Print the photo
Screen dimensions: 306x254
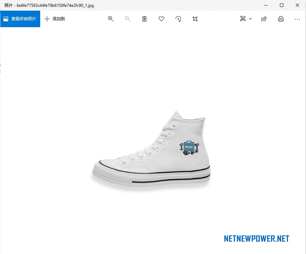(281, 19)
